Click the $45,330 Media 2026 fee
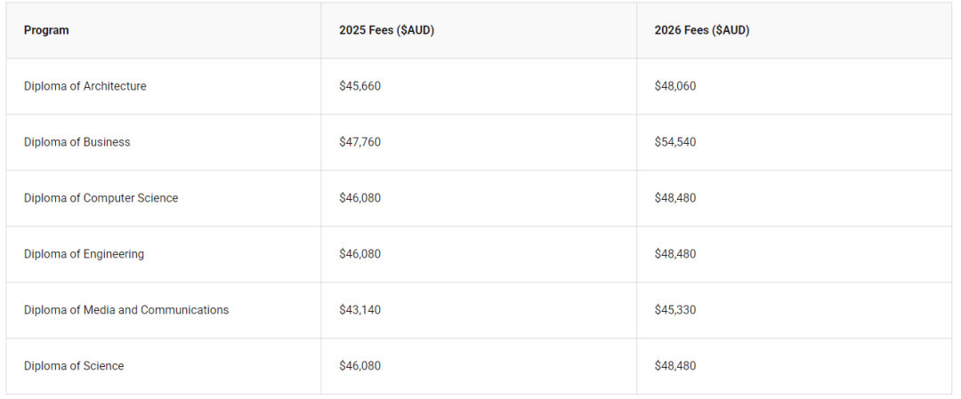 [x=675, y=310]
